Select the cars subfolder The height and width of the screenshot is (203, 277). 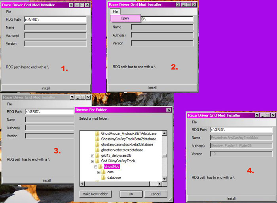coord(110,172)
